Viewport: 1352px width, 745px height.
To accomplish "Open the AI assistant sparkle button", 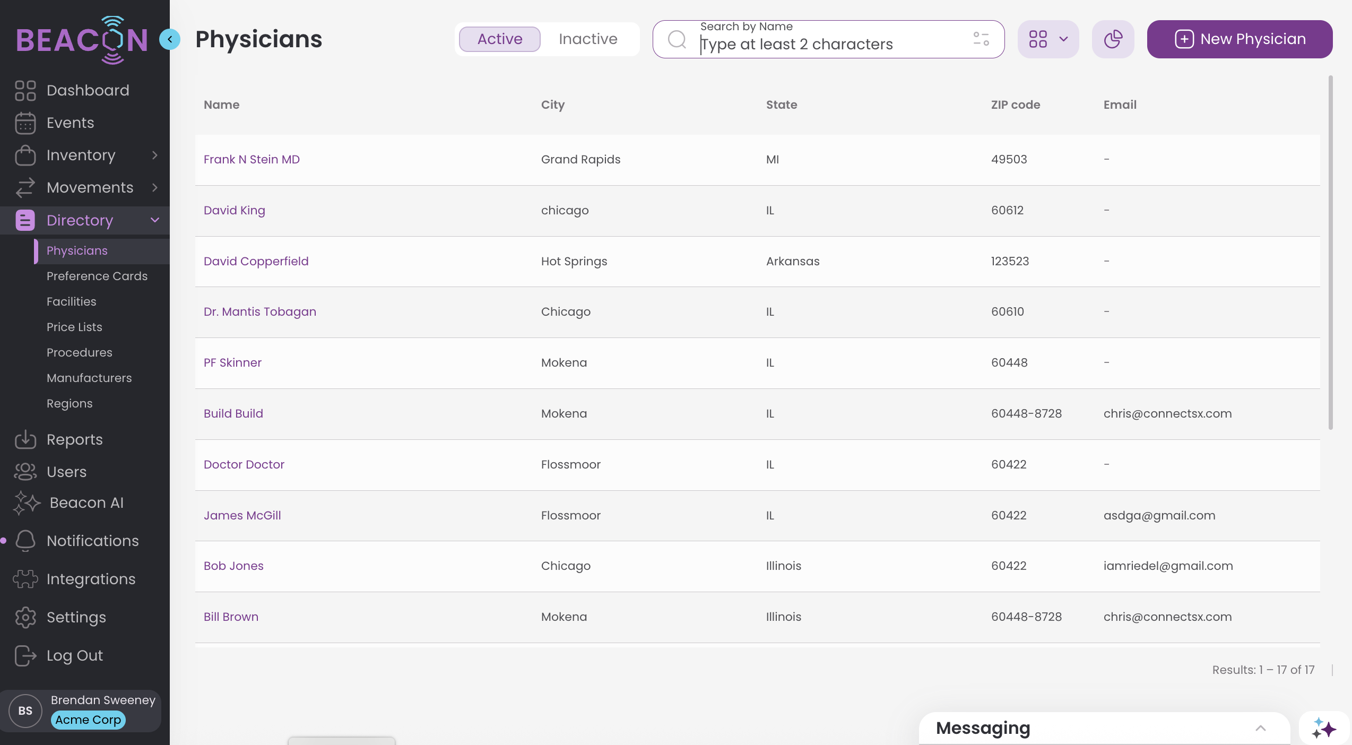I will (x=1324, y=728).
